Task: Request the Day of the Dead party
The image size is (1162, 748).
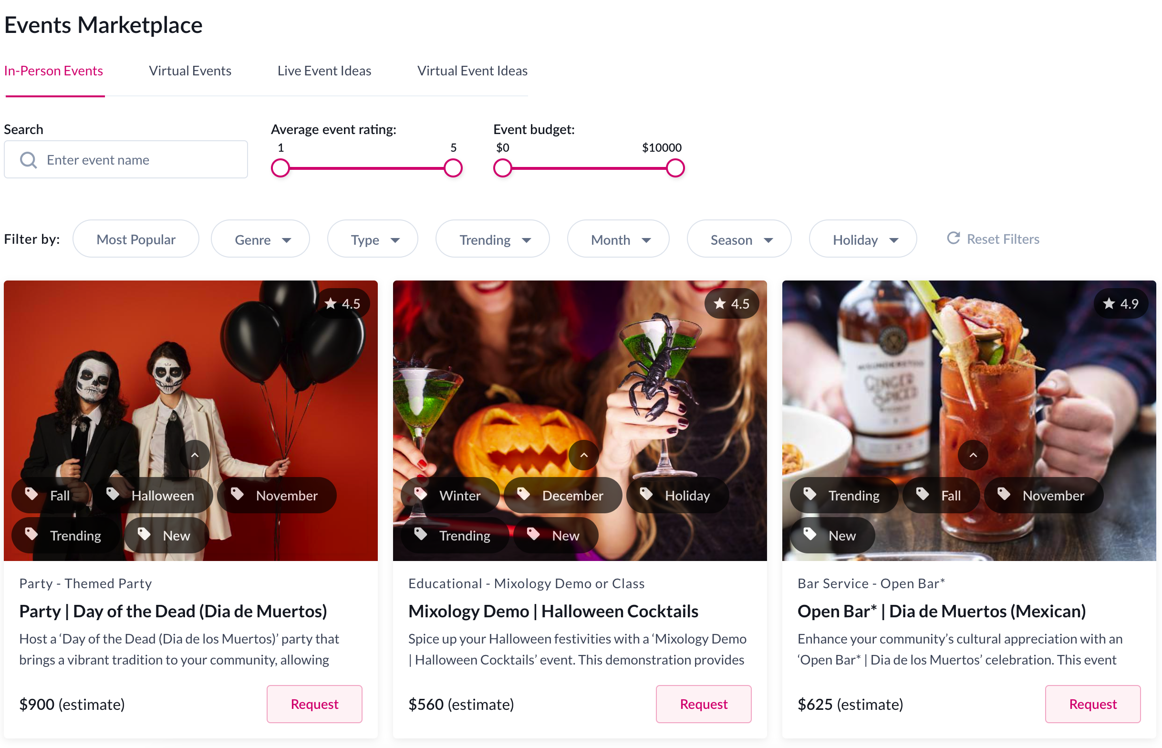Action: click(x=314, y=704)
